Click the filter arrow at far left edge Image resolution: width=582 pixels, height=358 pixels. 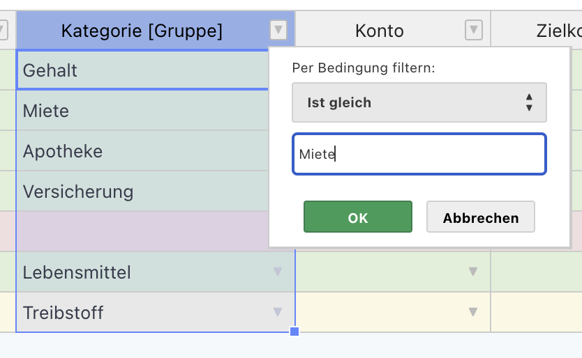(x=3, y=30)
